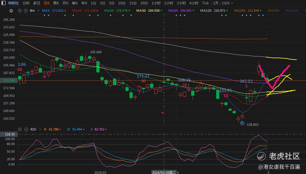This screenshot has width=306, height=174.
Task: Click the KDJ K: 61.780 value
Action: 53,129
